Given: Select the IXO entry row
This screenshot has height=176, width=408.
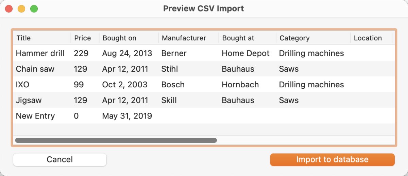Looking at the screenshot, I should pos(204,85).
